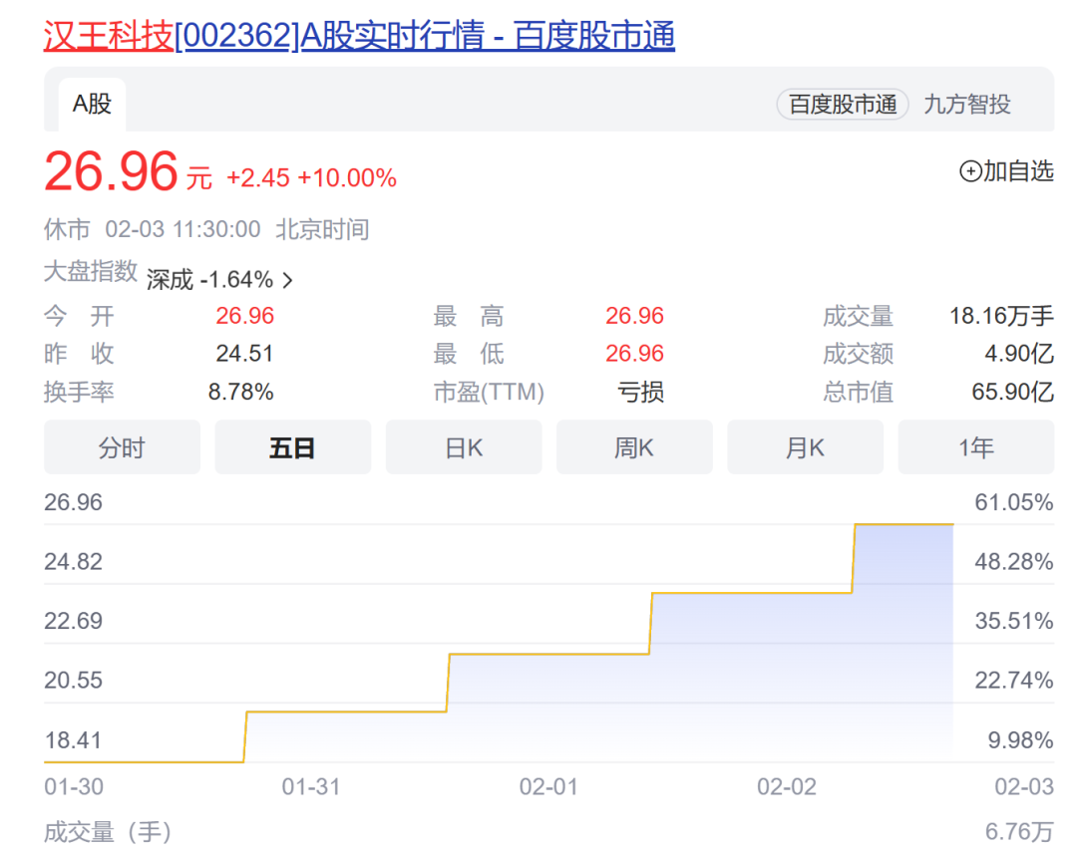
Task: Click the 01-30 date on chart axis
Action: pos(74,786)
